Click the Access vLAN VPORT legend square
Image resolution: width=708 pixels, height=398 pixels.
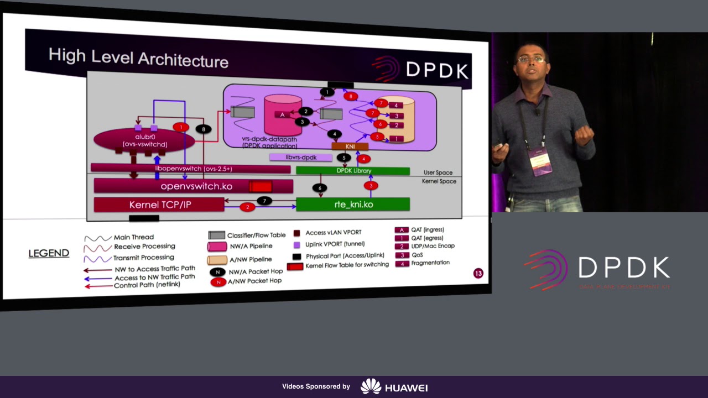click(296, 233)
